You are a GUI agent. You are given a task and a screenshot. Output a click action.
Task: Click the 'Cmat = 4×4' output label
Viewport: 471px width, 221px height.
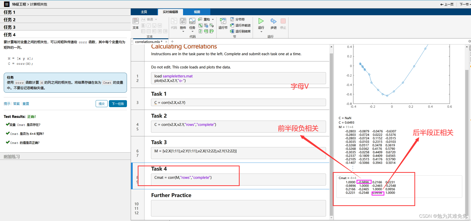[347, 178]
